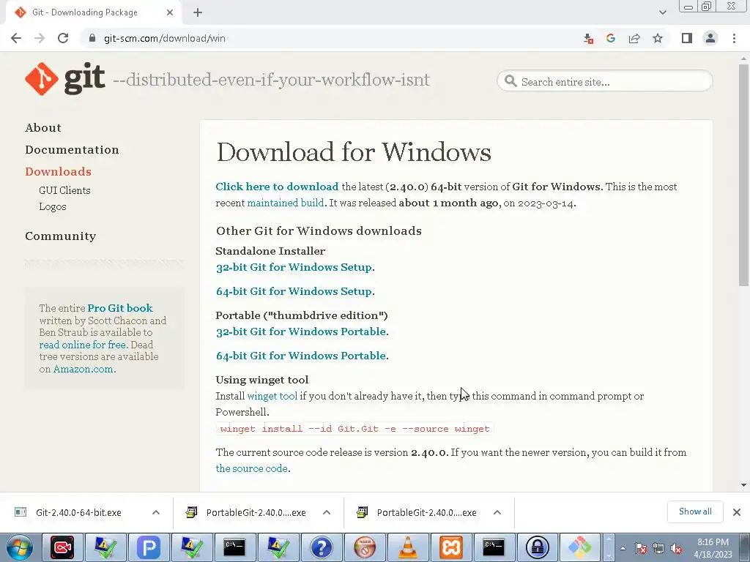Open the Chrome profile avatar

pos(710,38)
